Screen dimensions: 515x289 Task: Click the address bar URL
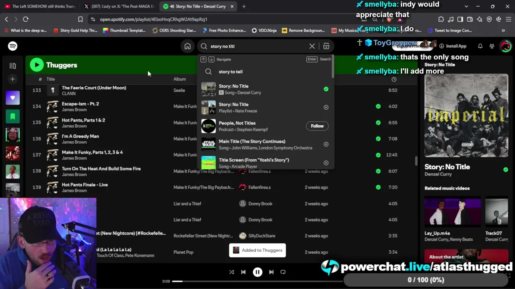coord(154,19)
